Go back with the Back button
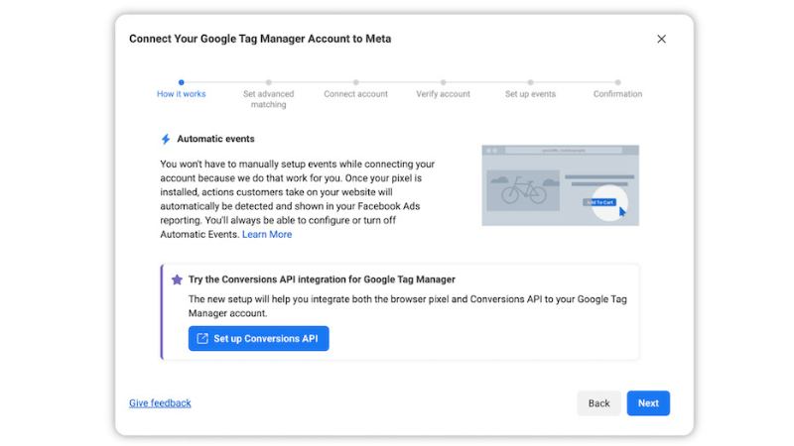The height and width of the screenshot is (446, 794). pyautogui.click(x=598, y=403)
